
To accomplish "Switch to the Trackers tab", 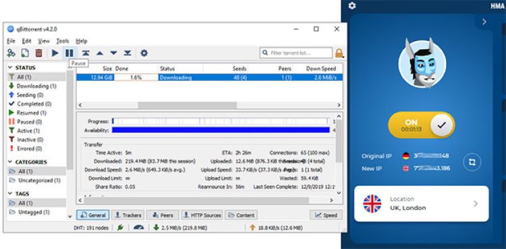I will [128, 215].
